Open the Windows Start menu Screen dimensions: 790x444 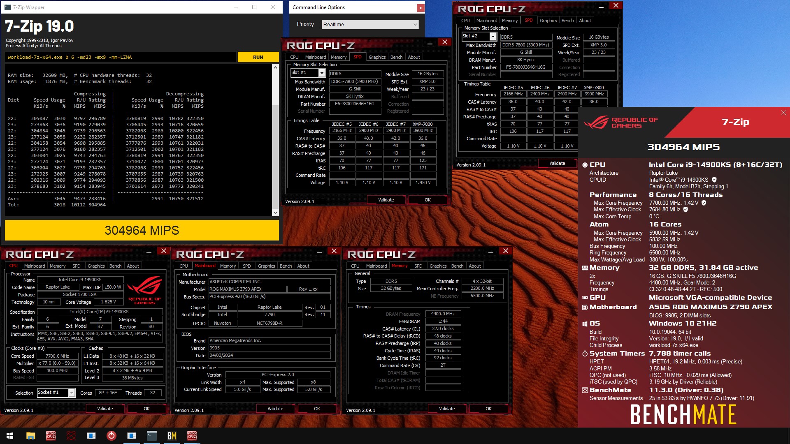[10, 436]
